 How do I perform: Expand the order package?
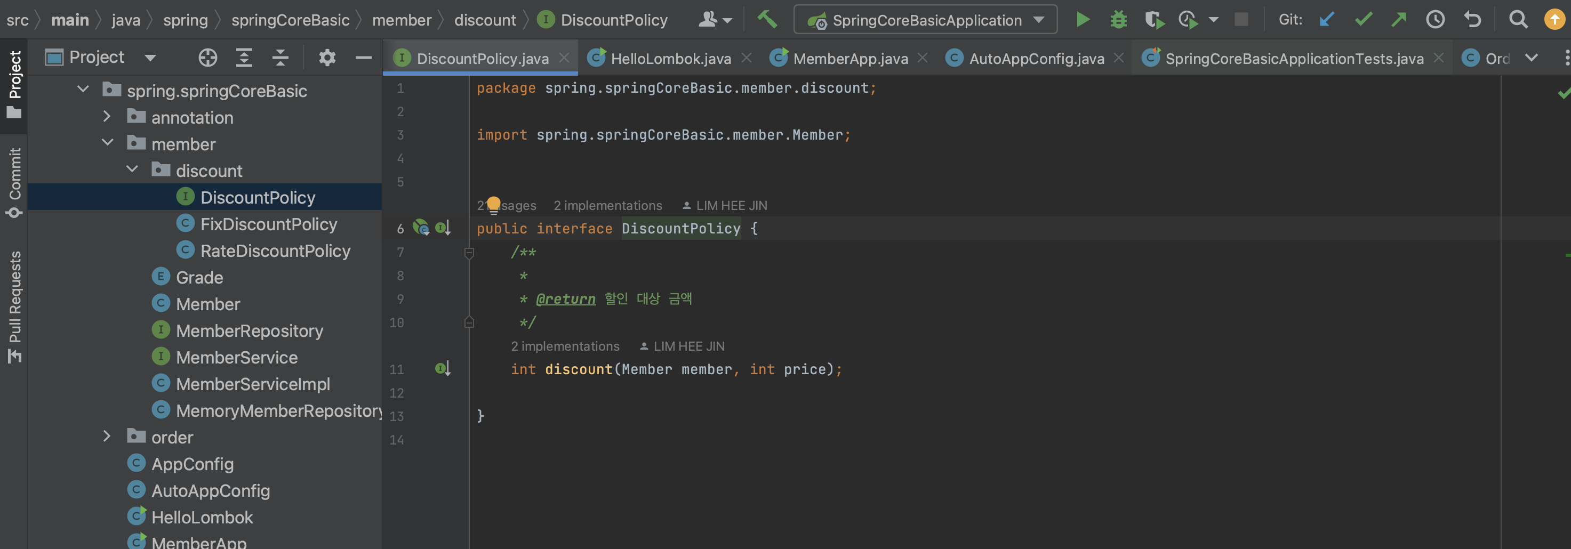tap(107, 437)
